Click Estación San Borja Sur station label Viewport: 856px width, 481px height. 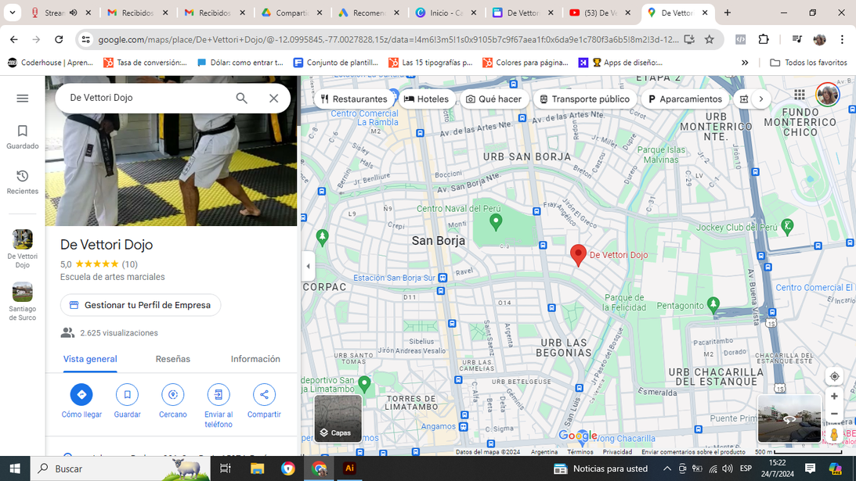pos(394,278)
